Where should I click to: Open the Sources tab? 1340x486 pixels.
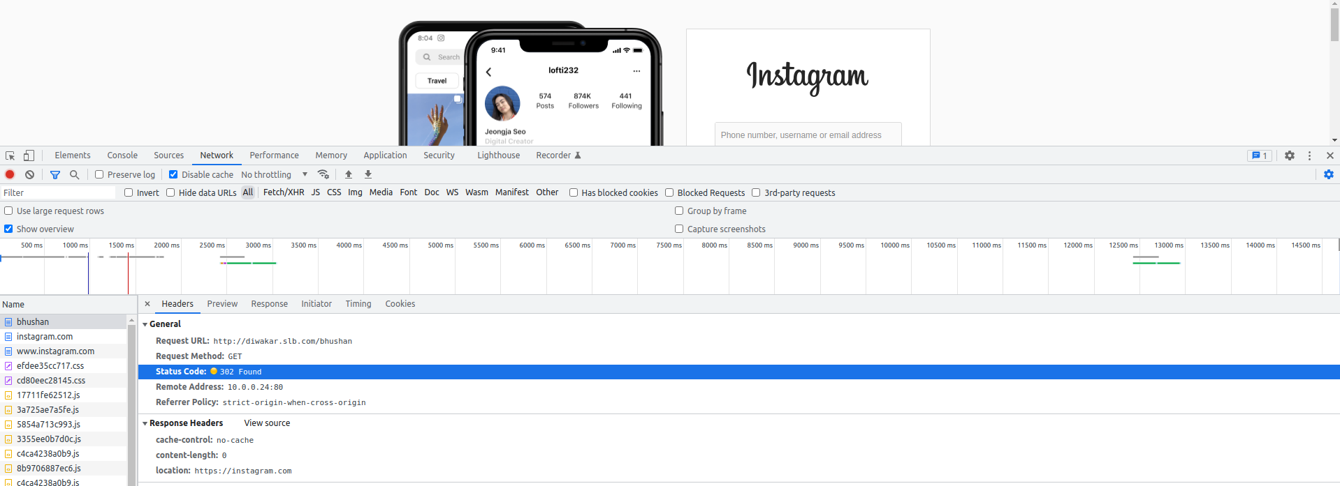(169, 155)
